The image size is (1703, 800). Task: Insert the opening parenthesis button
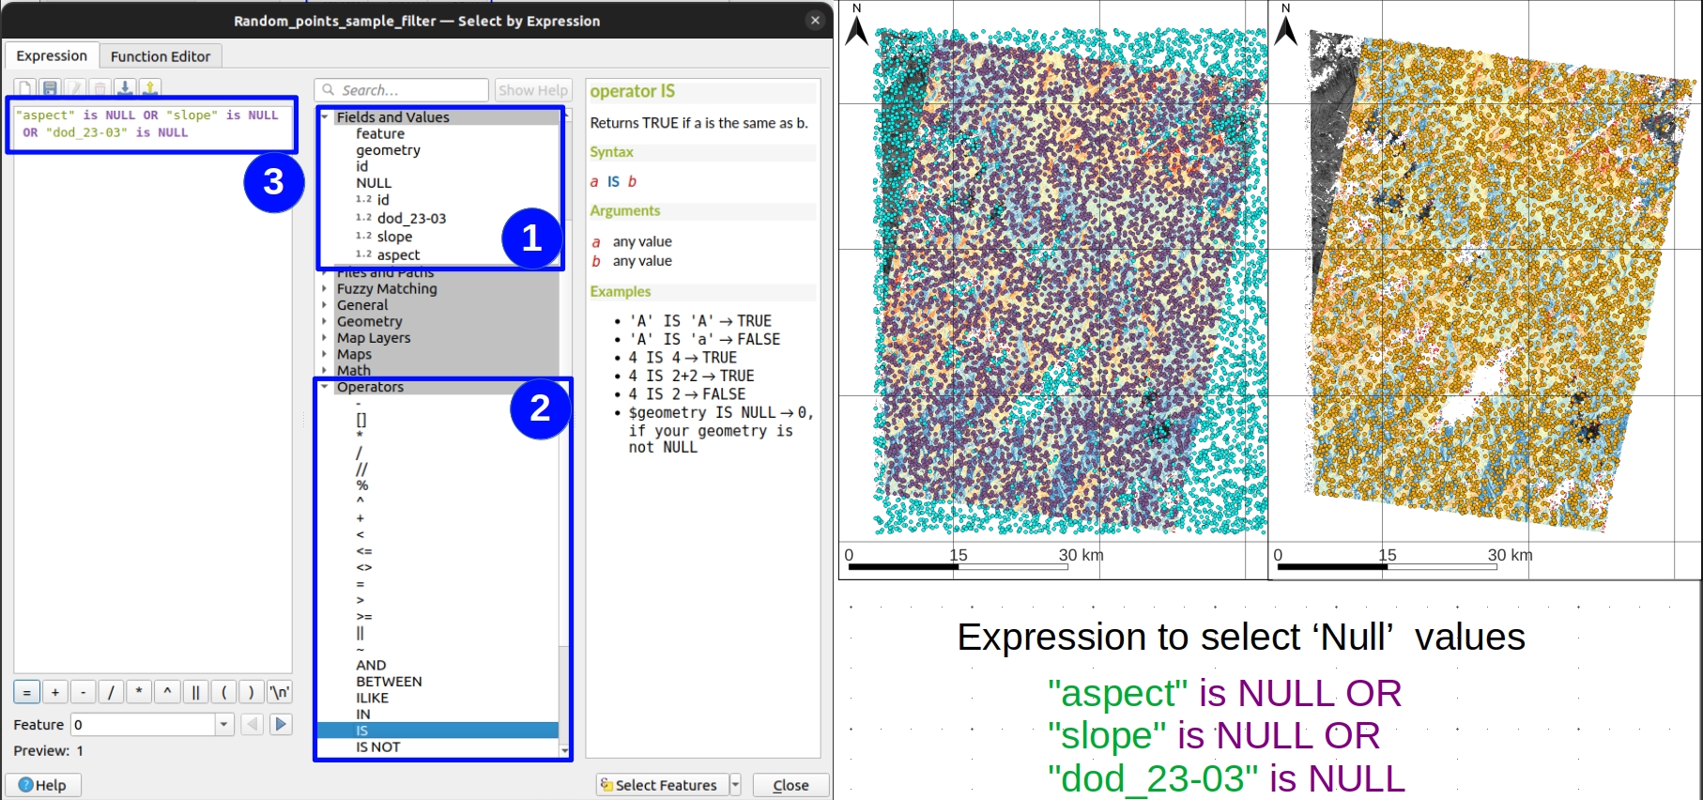click(x=223, y=692)
